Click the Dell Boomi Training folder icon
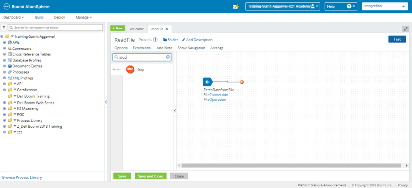Screen dimensions: 412x188 pyautogui.click(x=10, y=96)
